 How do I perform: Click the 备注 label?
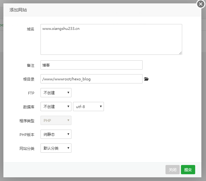pos(30,65)
